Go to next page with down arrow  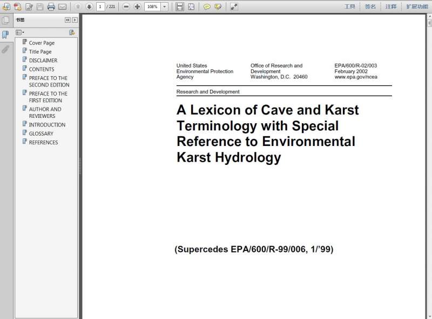[89, 6]
